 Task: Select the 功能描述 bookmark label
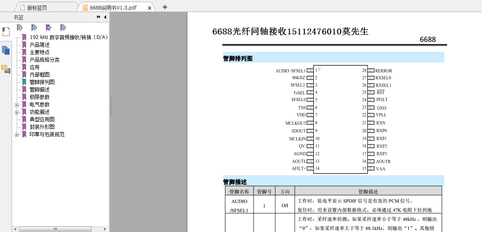(x=39, y=112)
